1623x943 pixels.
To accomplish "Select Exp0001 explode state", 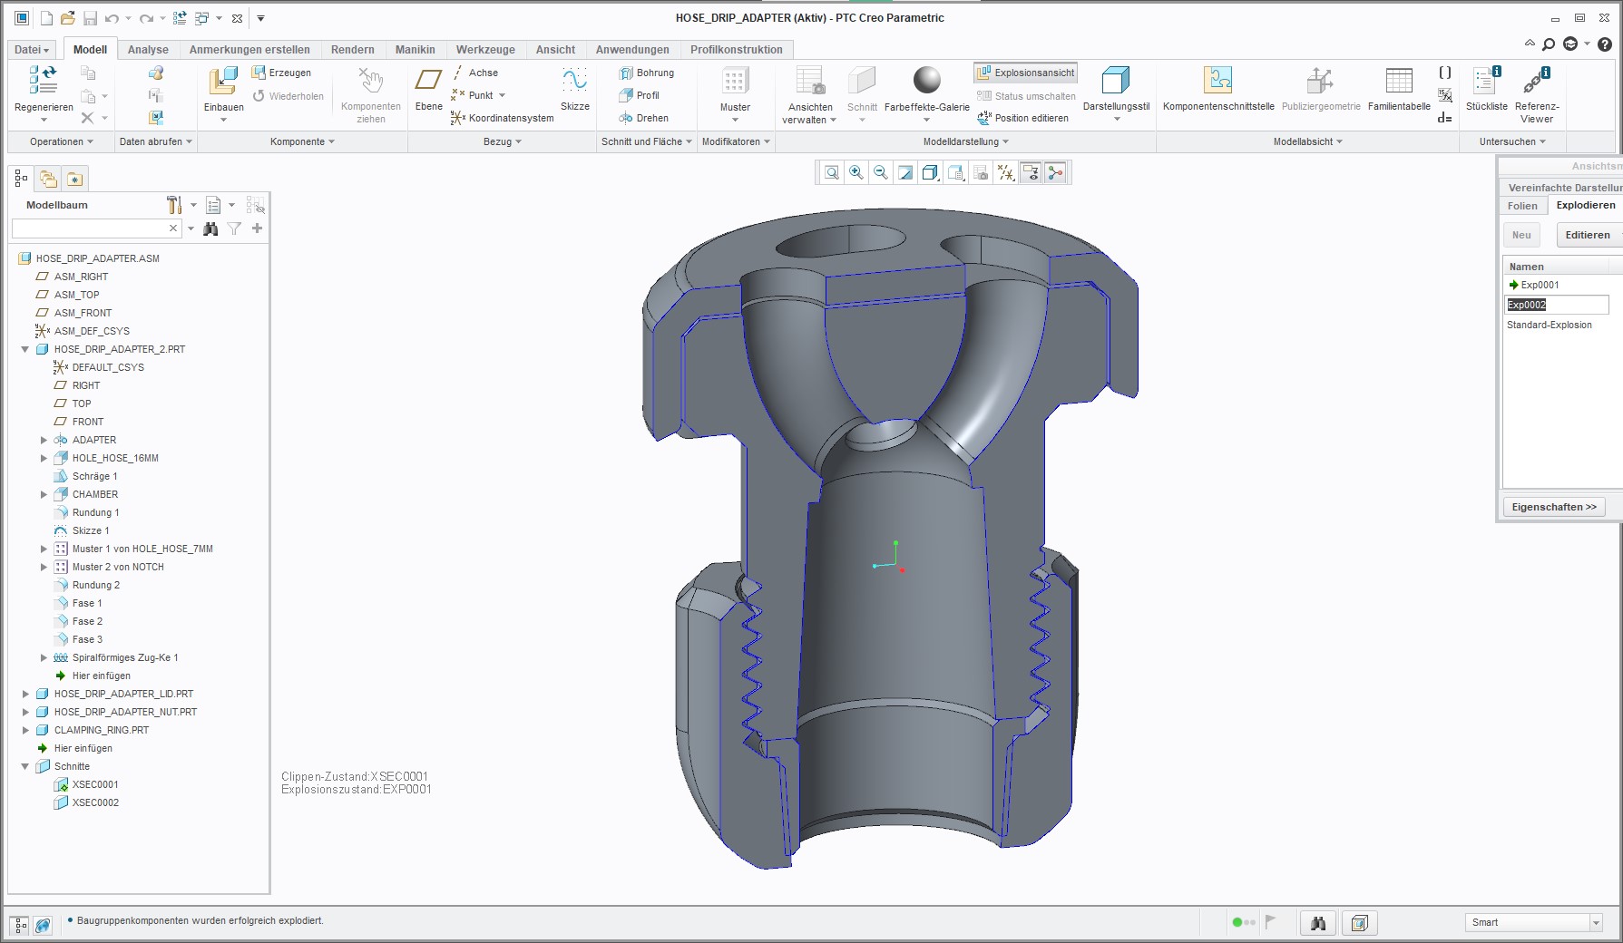I will [x=1540, y=285].
